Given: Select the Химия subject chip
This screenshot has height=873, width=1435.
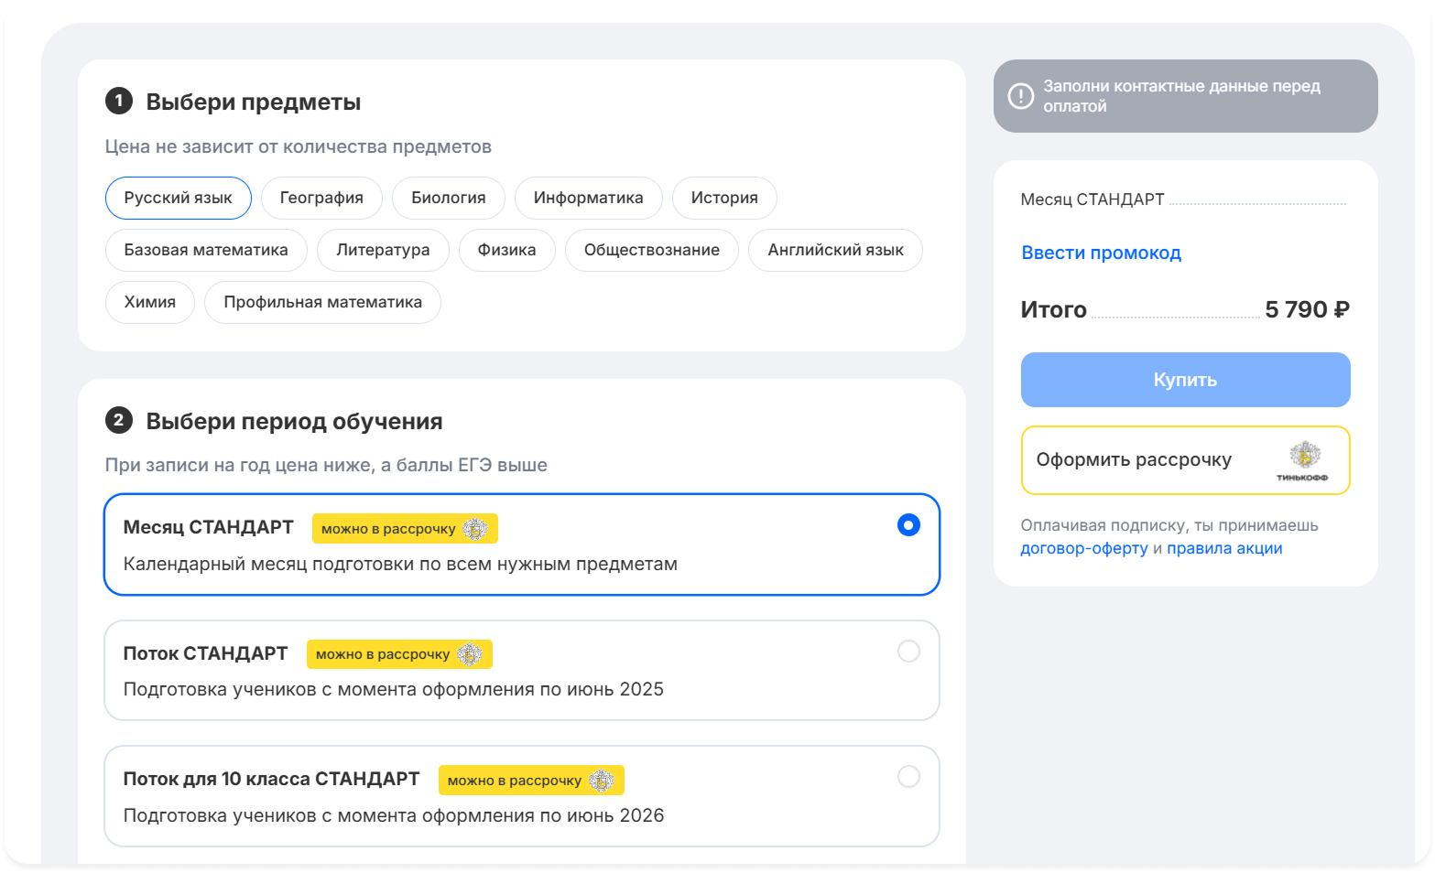Looking at the screenshot, I should pos(150,302).
